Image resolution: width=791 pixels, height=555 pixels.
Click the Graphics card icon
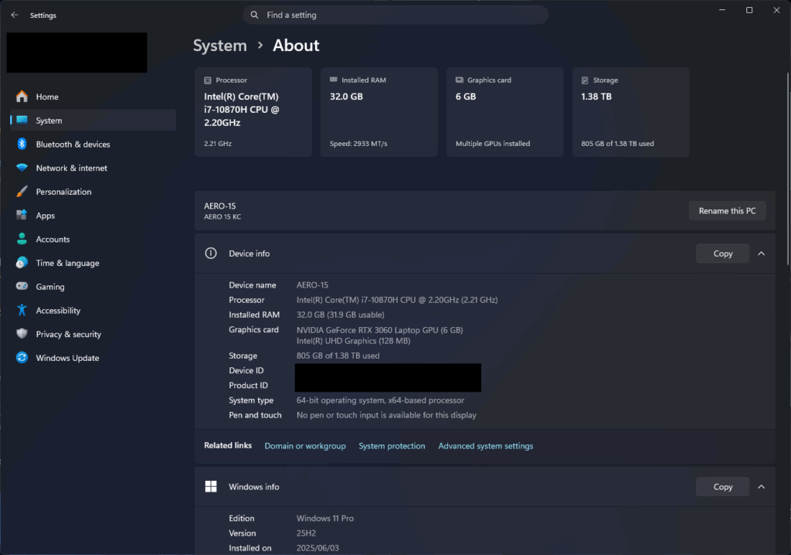(459, 80)
